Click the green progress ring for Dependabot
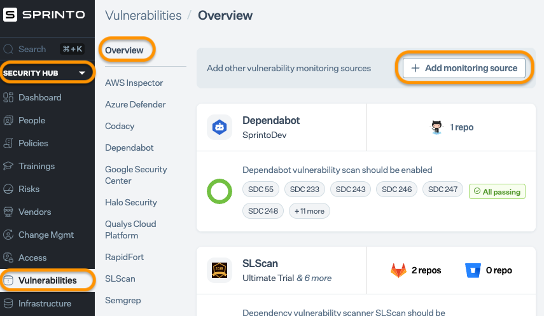Viewport: 544px width, 316px height. click(220, 191)
